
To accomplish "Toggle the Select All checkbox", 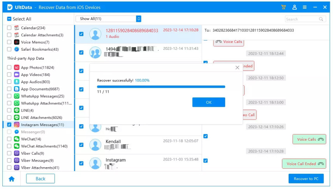I will point(9,19).
